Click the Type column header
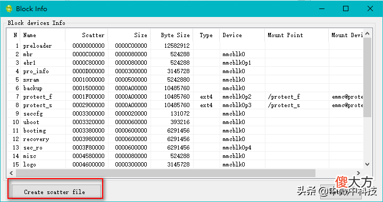Screen dimensions: 383x202 click(206, 35)
